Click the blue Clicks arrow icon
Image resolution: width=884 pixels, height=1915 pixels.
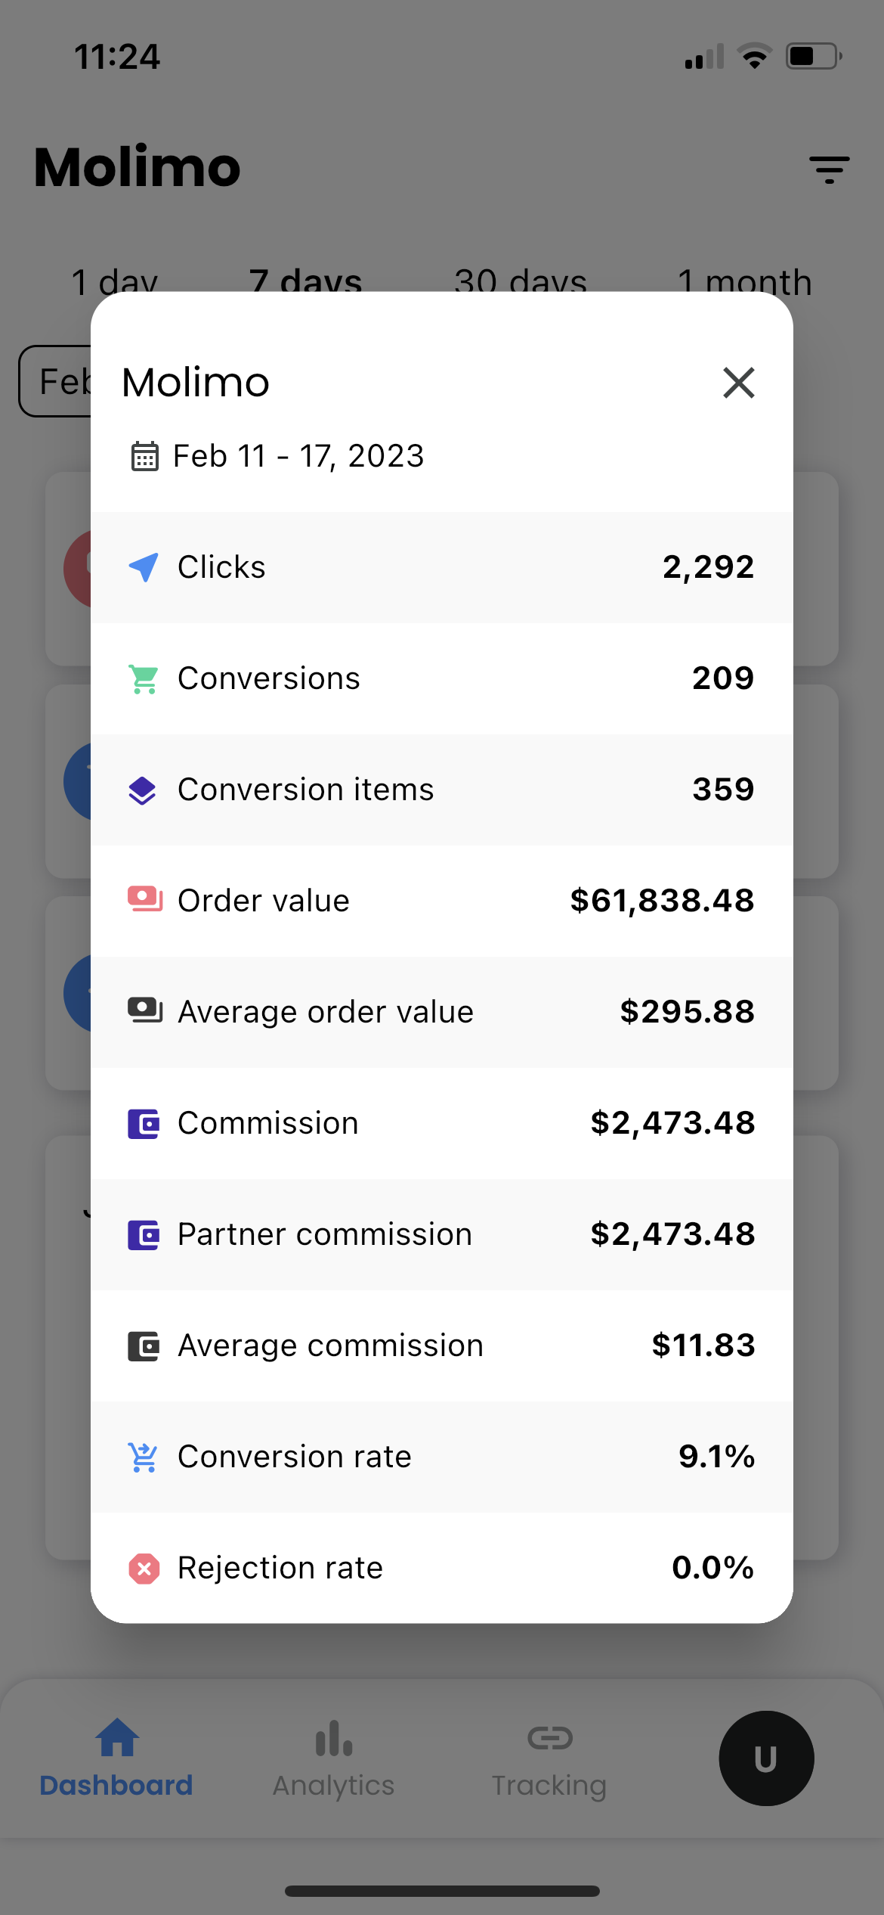coord(144,567)
